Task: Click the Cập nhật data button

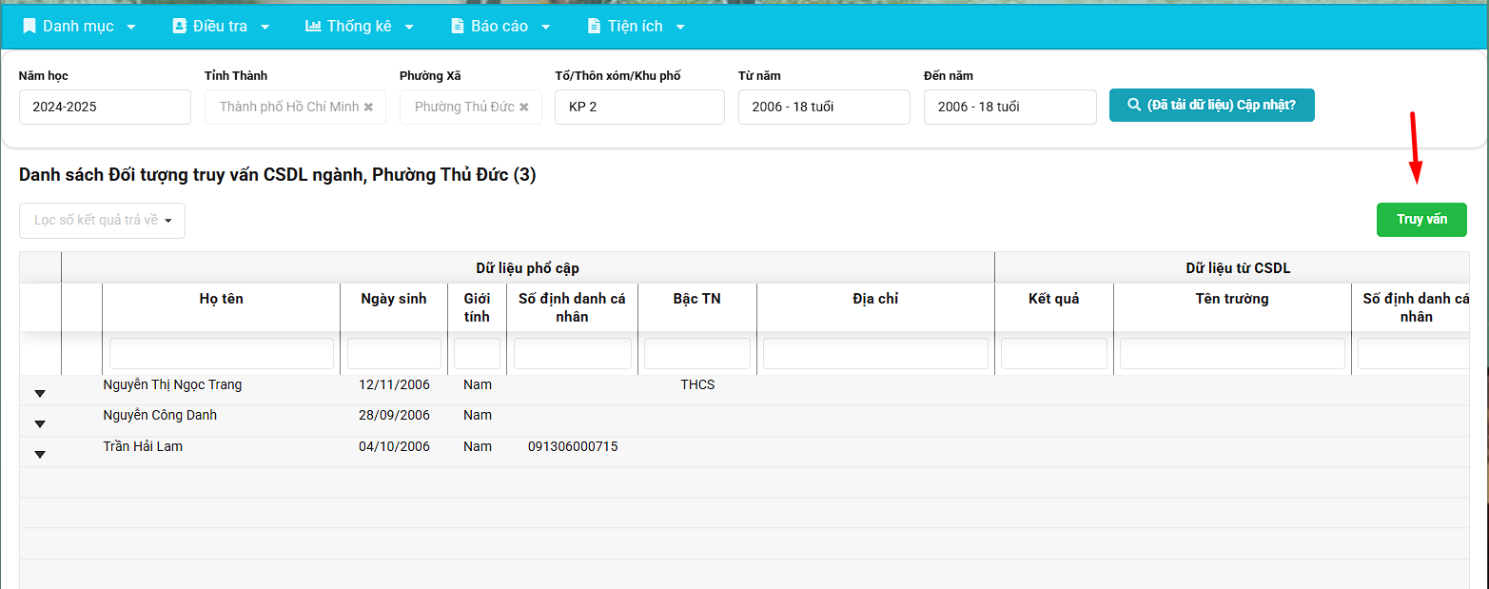Action: 1211,106
